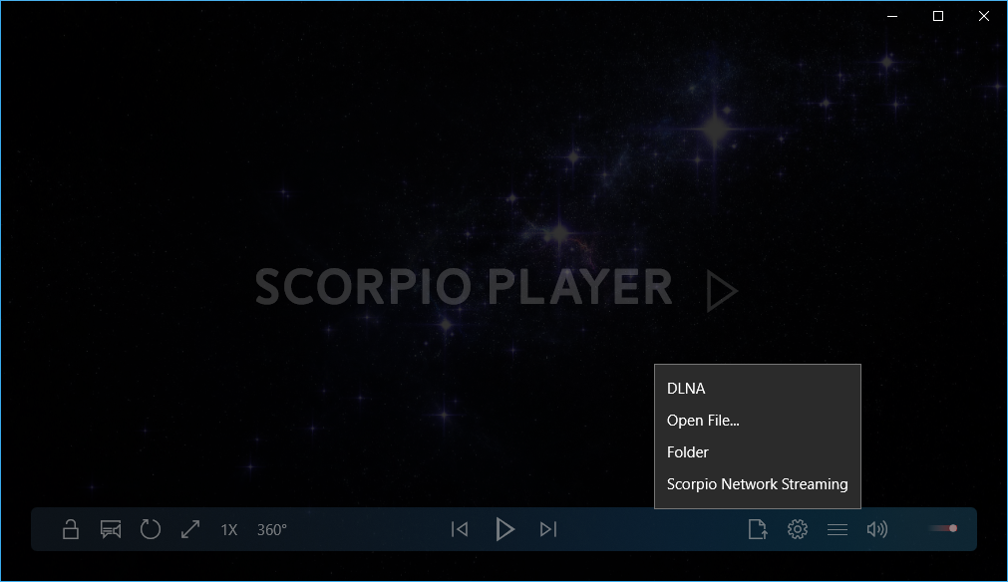The image size is (1008, 582).
Task: Select Folder from the menu
Action: pos(688,452)
